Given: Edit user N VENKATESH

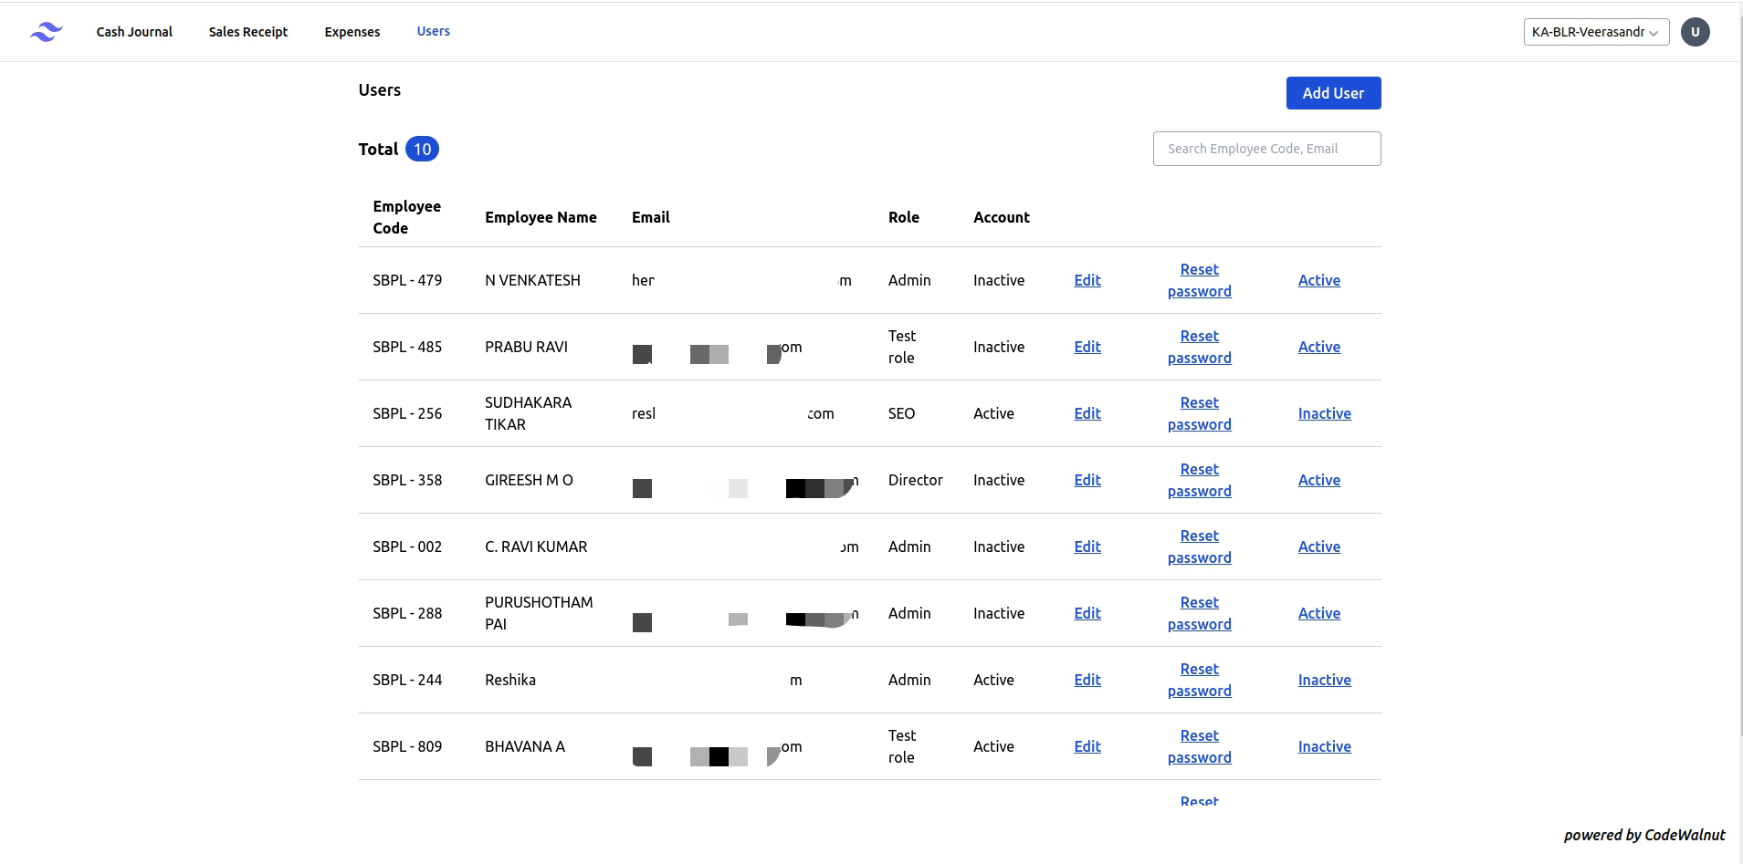Looking at the screenshot, I should tap(1087, 280).
